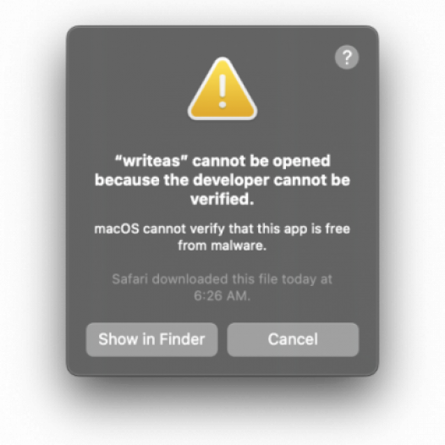This screenshot has height=445, width=445.
Task: Select the quoted "writeas" app name
Action: [x=151, y=161]
